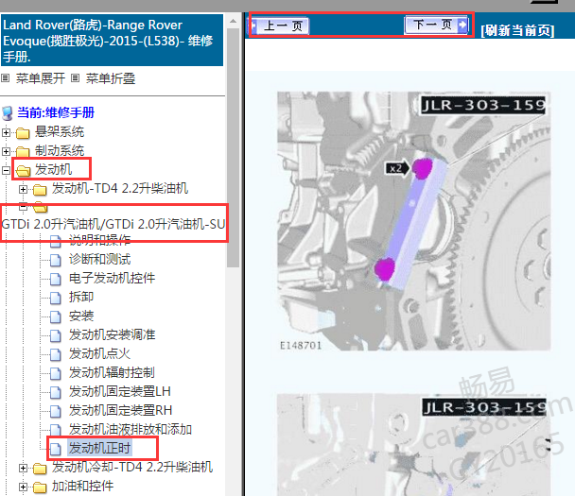Expand the 发动机-TD4 2.2升柴油机 node

[x=23, y=189]
